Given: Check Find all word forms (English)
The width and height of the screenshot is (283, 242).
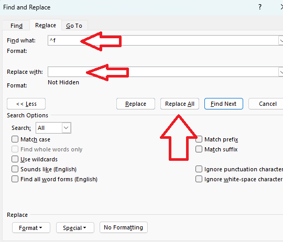Looking at the screenshot, I should point(15,179).
